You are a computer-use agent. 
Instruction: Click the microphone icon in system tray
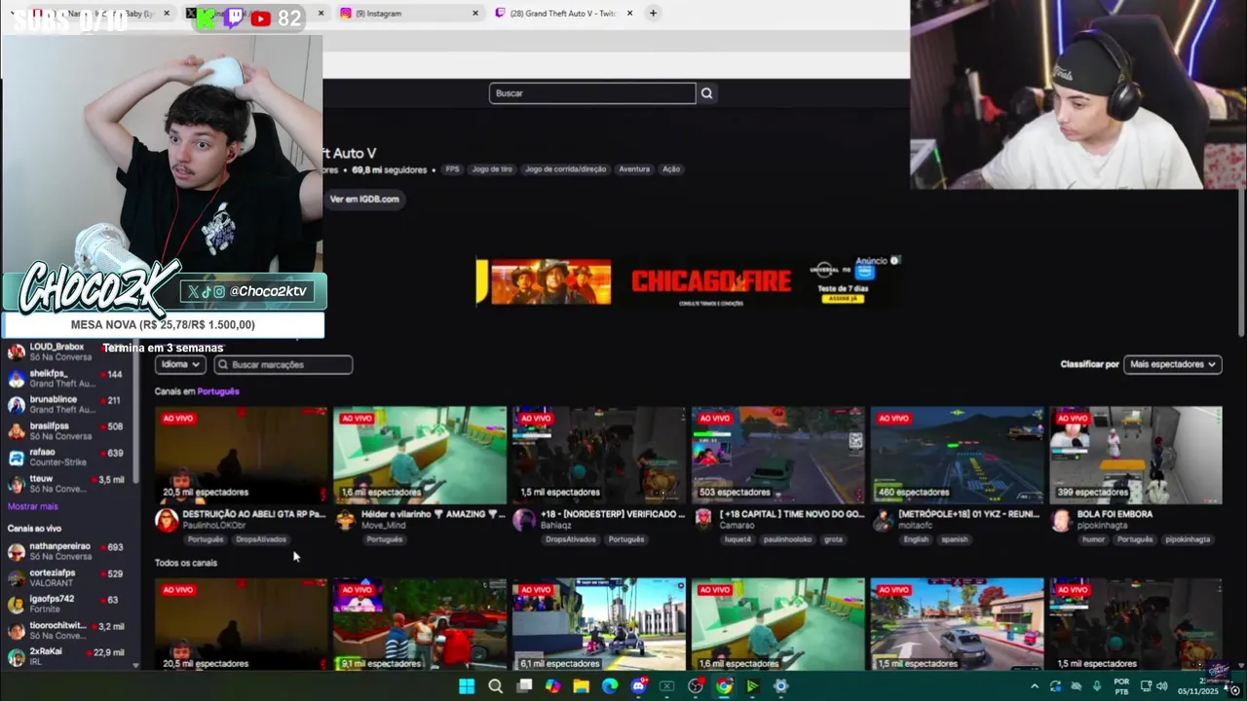point(1097,686)
